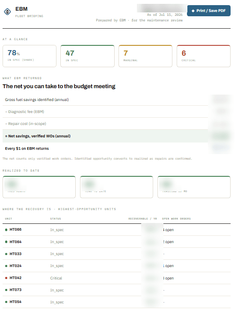Select the 6 critical card
This screenshot has height=309, width=243.
tap(203, 56)
